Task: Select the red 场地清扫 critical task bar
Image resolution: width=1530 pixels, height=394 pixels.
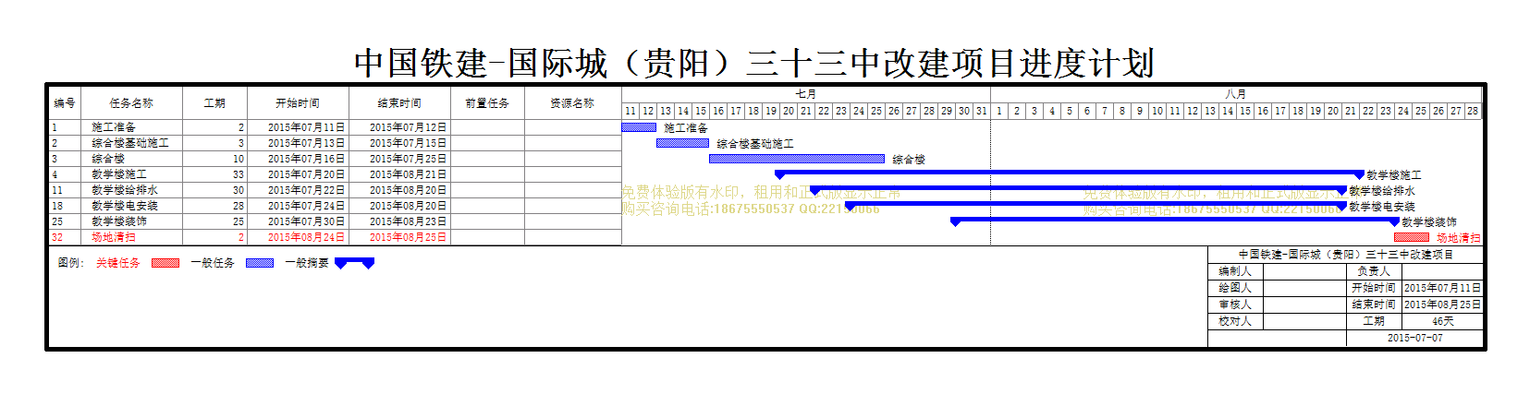Action: tap(1412, 237)
